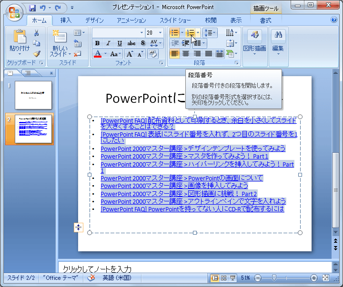343x287 pixels.
Task: Toggle bold formatting
Action: 97,43
